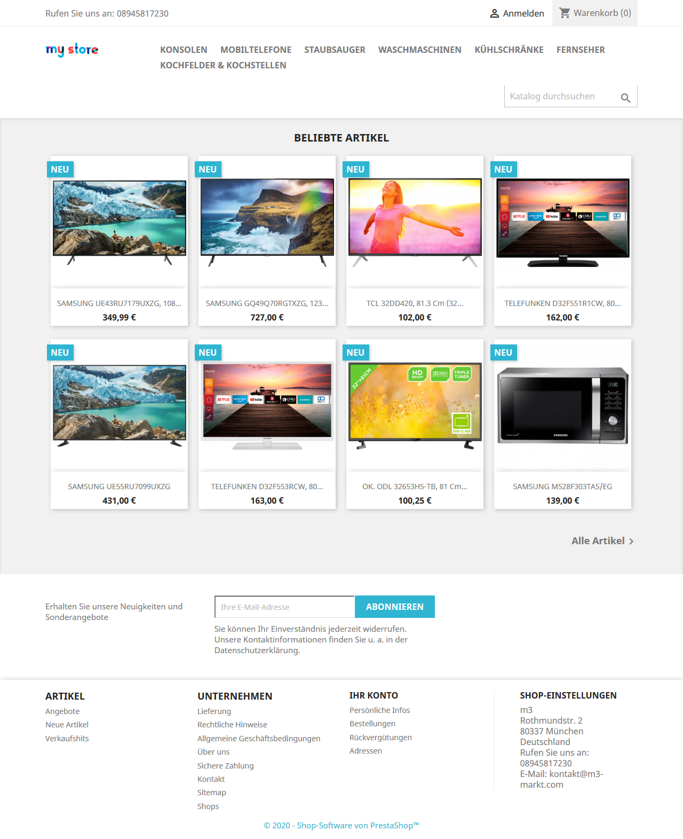Open Kochfelder & Kochstellen category
Screen dimensions: 683x839
(223, 65)
